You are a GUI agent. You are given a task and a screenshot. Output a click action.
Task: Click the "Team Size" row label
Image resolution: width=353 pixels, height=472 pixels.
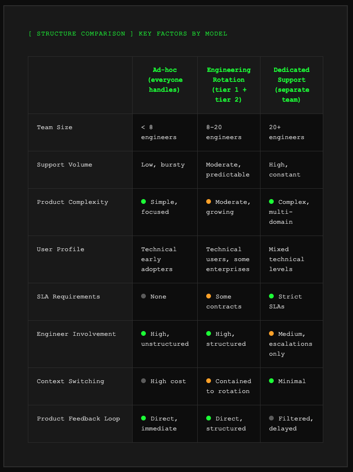[x=55, y=127]
